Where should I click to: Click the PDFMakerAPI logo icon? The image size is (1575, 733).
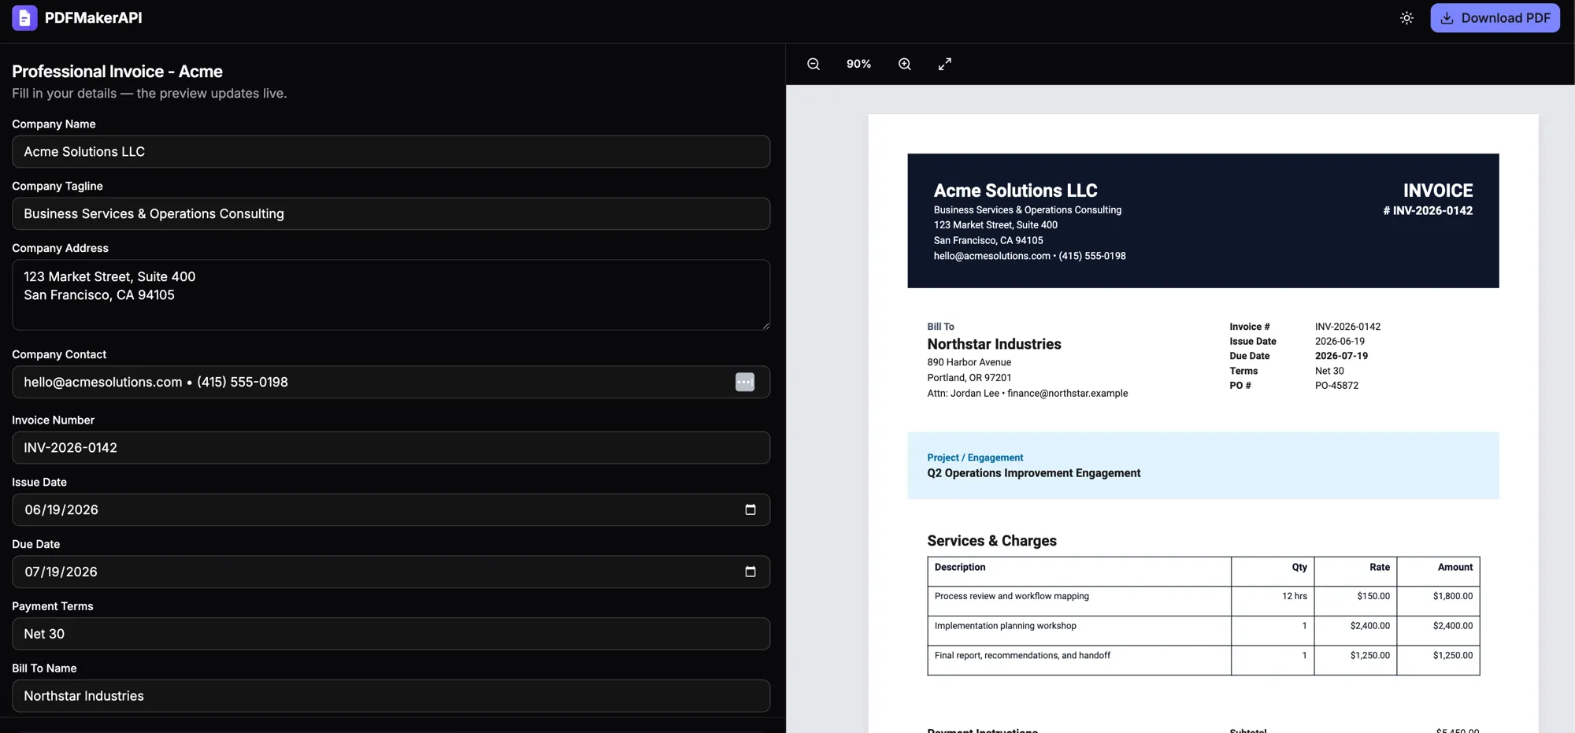(x=24, y=18)
